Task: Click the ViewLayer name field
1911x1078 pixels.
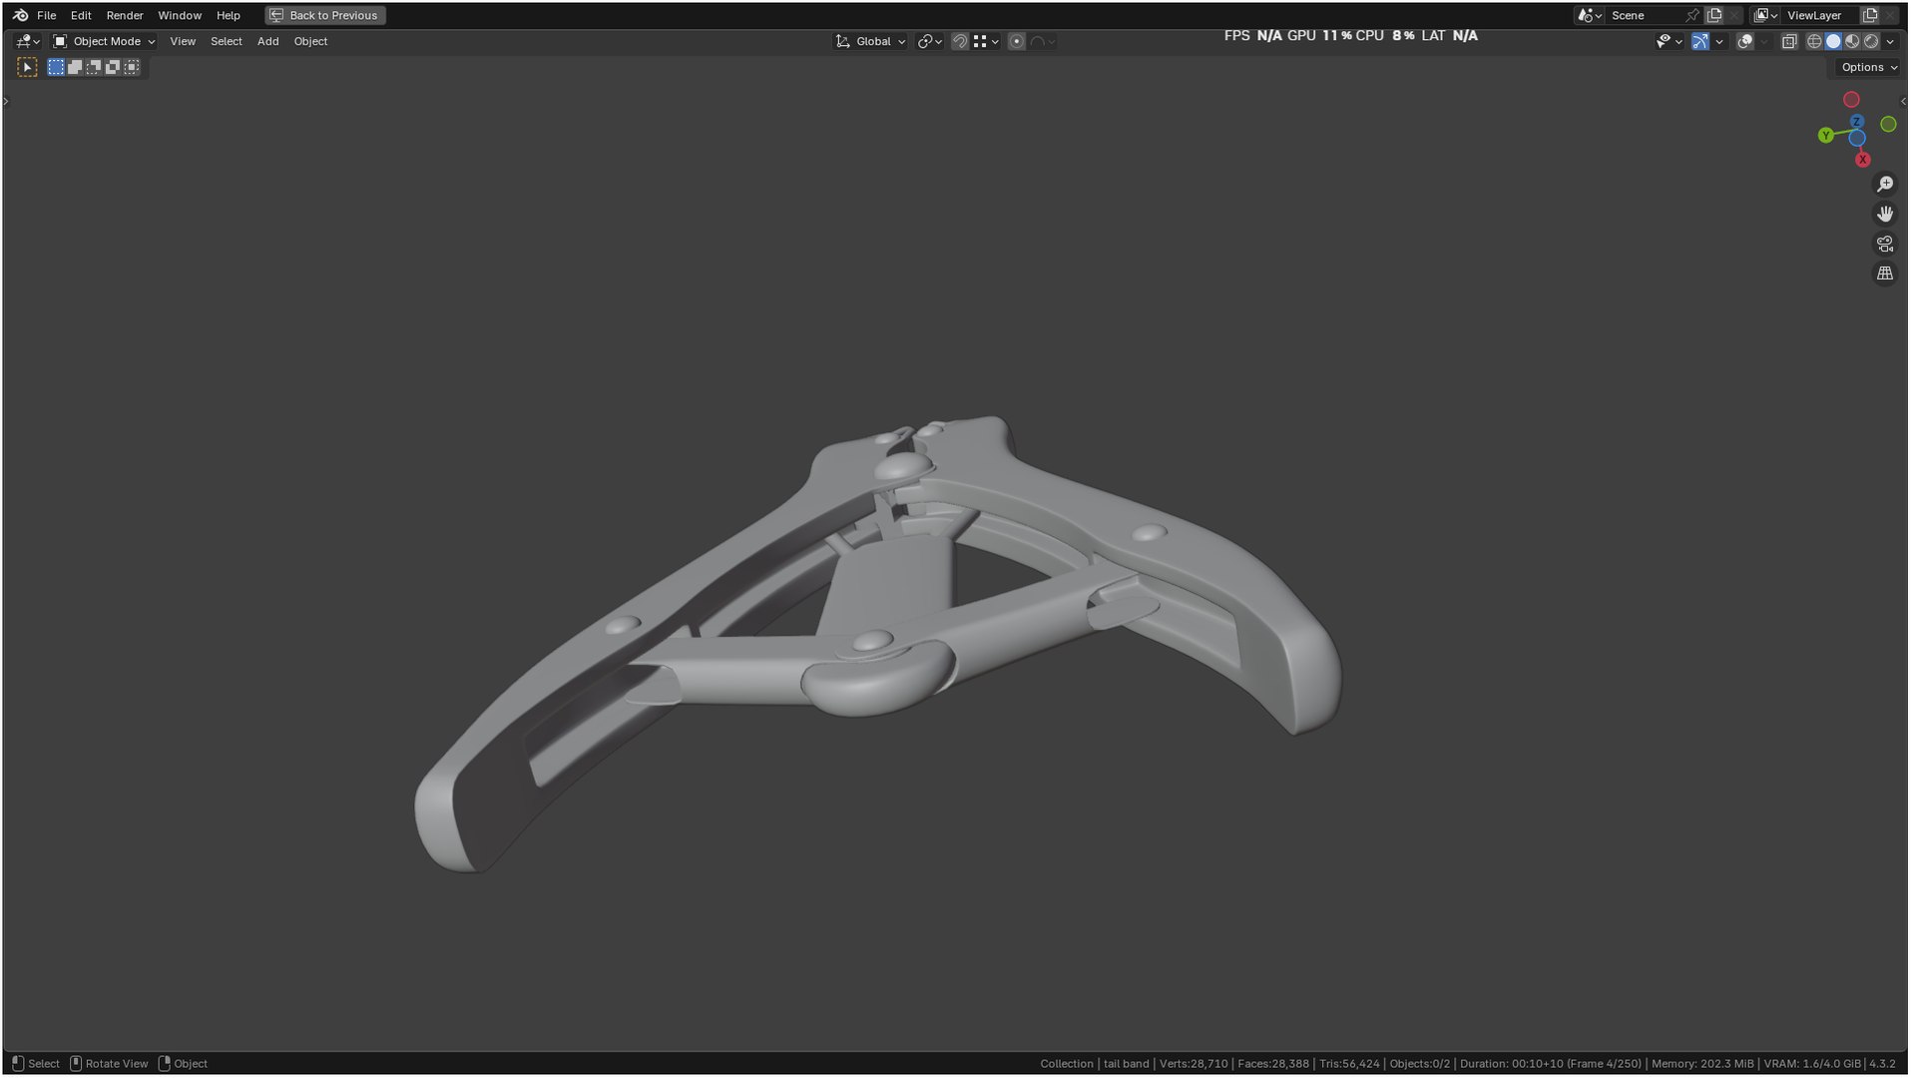Action: [1820, 15]
